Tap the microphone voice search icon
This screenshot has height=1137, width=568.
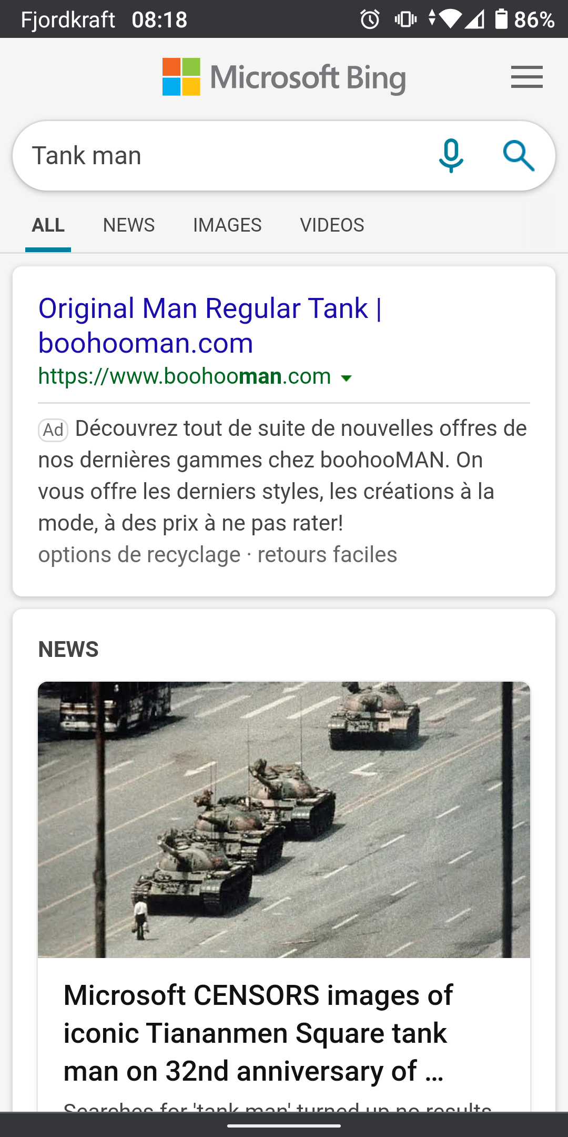(x=451, y=156)
